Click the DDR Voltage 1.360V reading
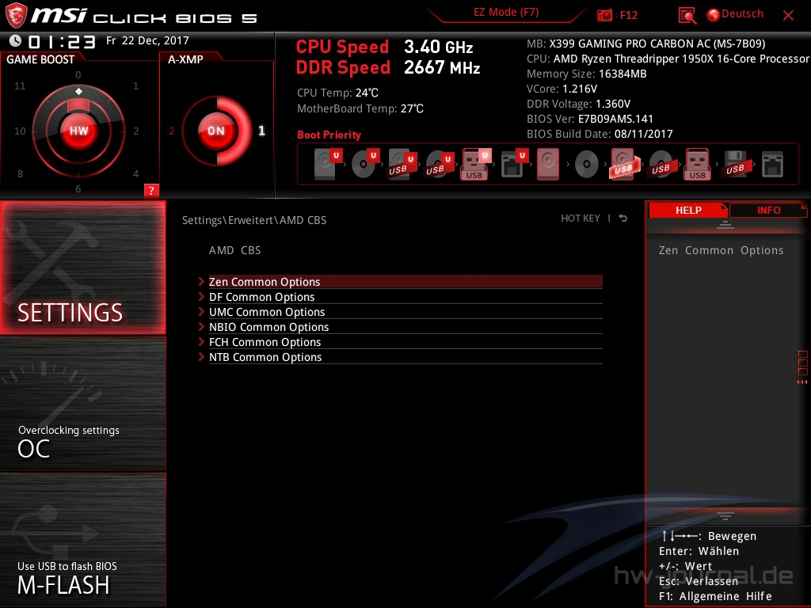 tap(578, 104)
